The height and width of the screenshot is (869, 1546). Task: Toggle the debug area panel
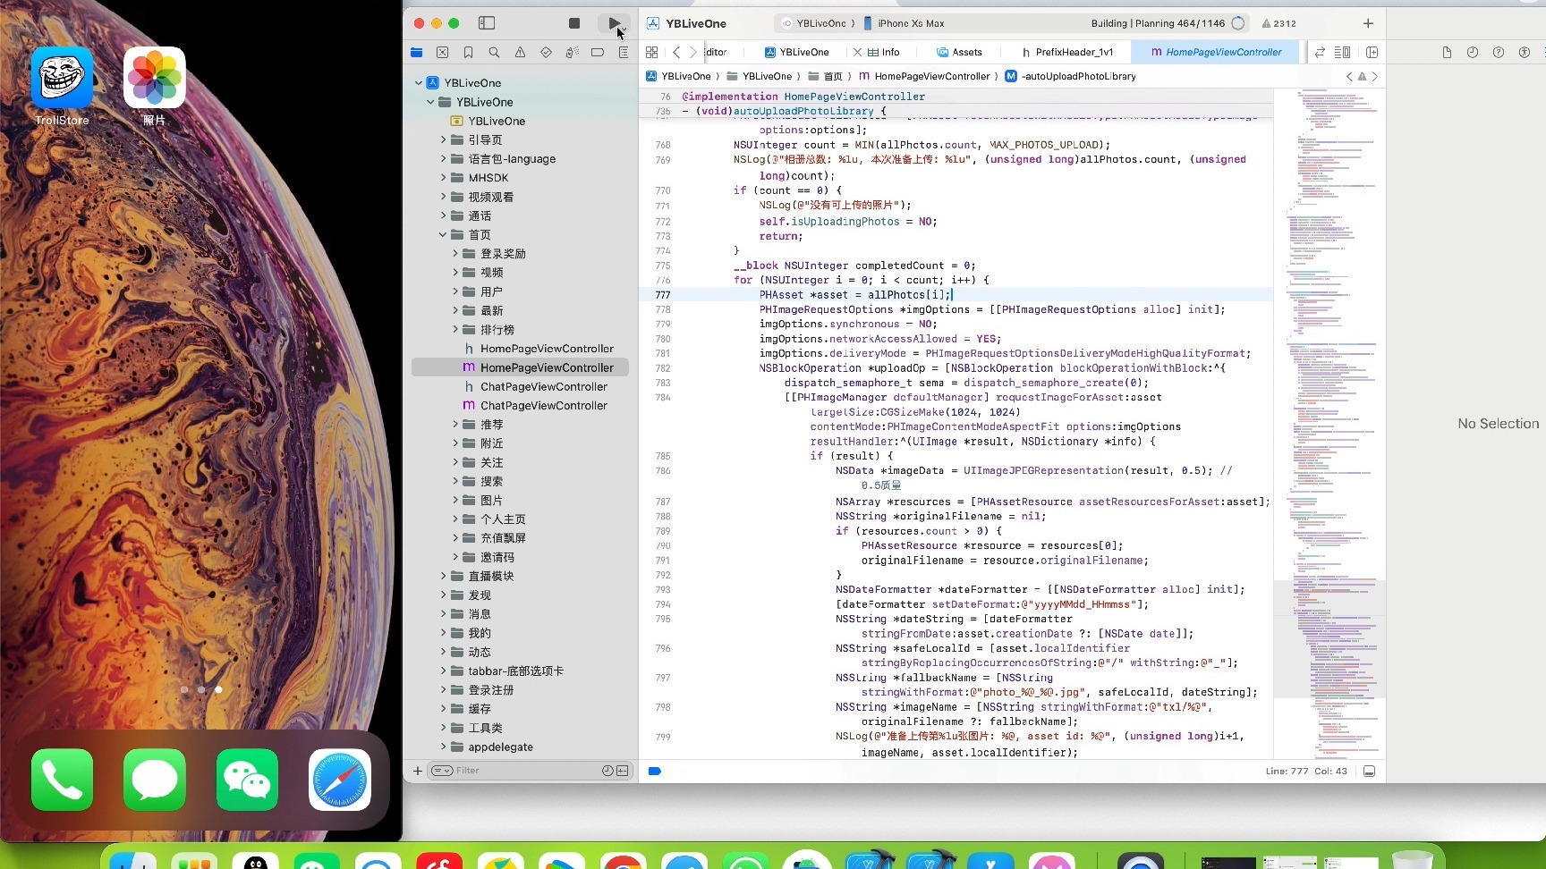pyautogui.click(x=1369, y=772)
